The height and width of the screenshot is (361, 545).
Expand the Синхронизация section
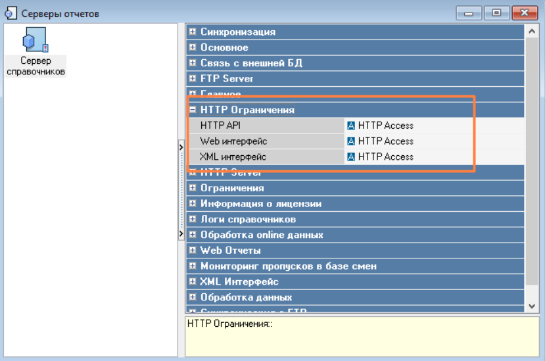coord(193,32)
